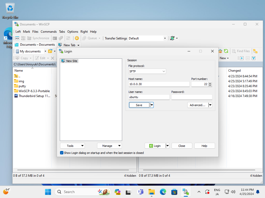265x198 pixels.
Task: Open the Left menu
Action: tap(18, 32)
